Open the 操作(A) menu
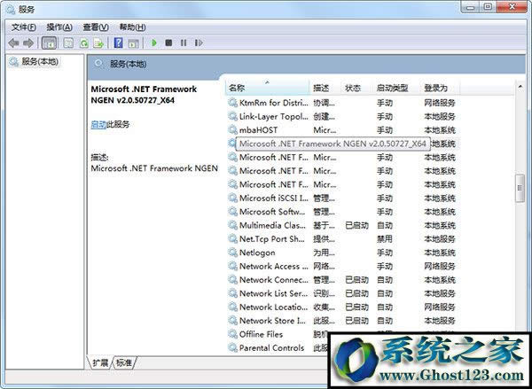This screenshot has height=389, width=532. click(x=59, y=27)
